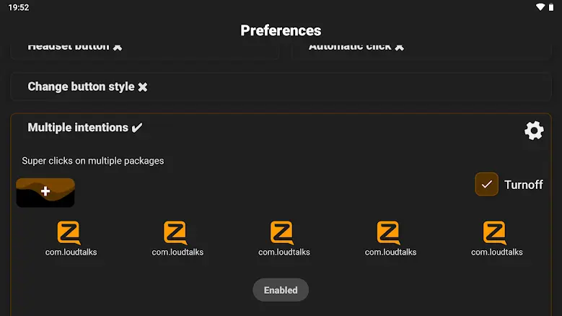This screenshot has height=316, width=562.
Task: Click the Preferences title
Action: click(281, 30)
